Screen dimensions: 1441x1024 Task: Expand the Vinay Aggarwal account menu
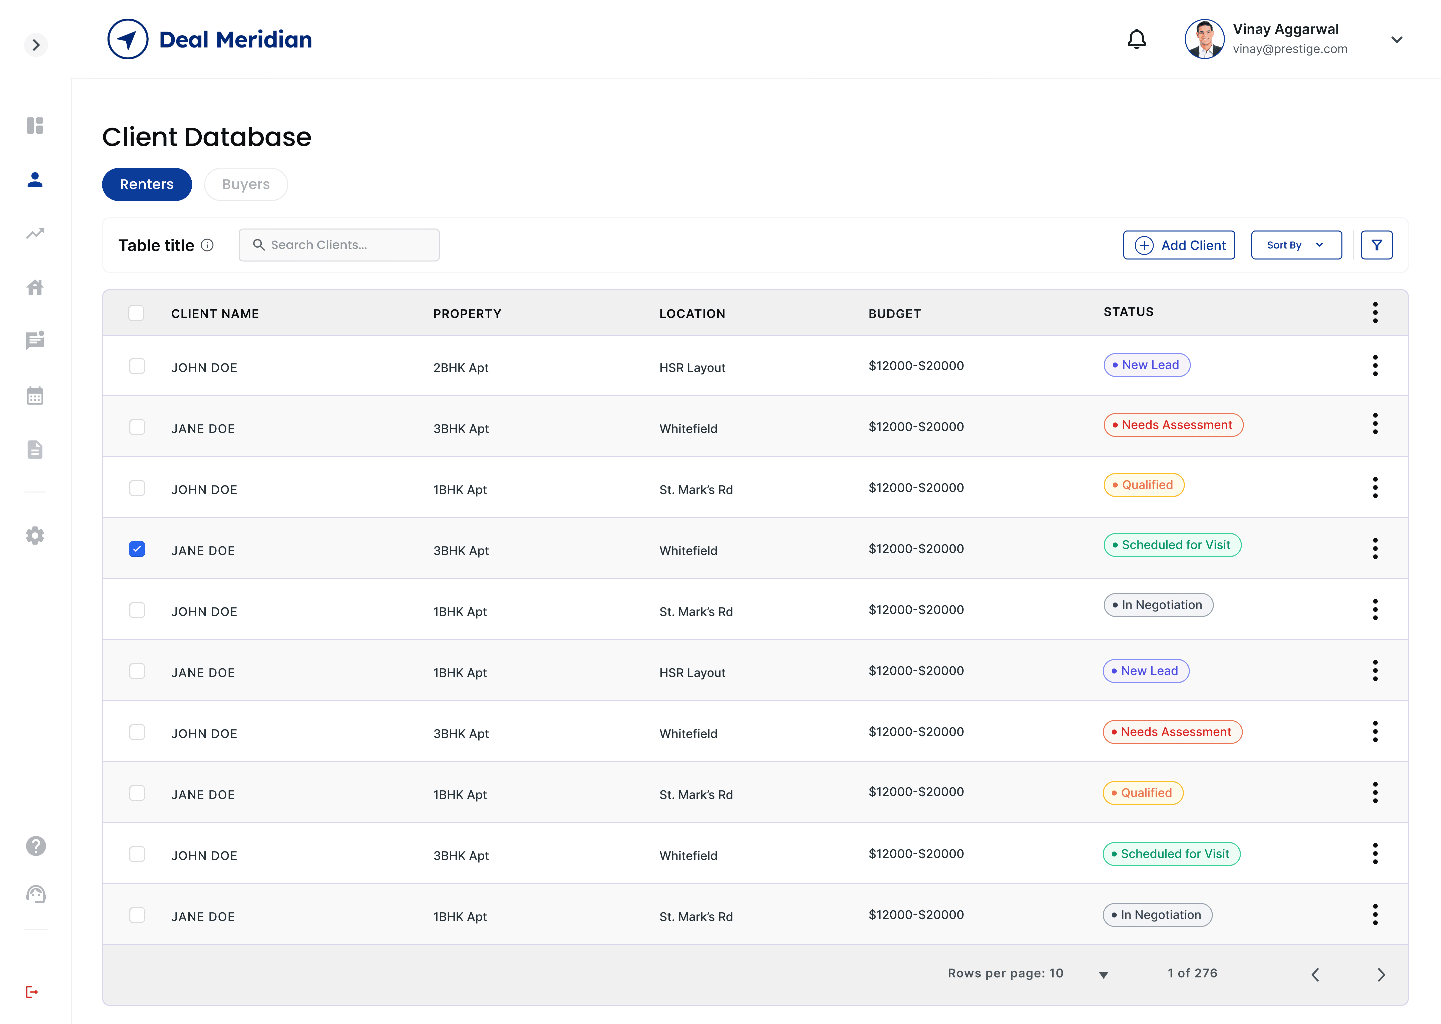pyautogui.click(x=1396, y=40)
